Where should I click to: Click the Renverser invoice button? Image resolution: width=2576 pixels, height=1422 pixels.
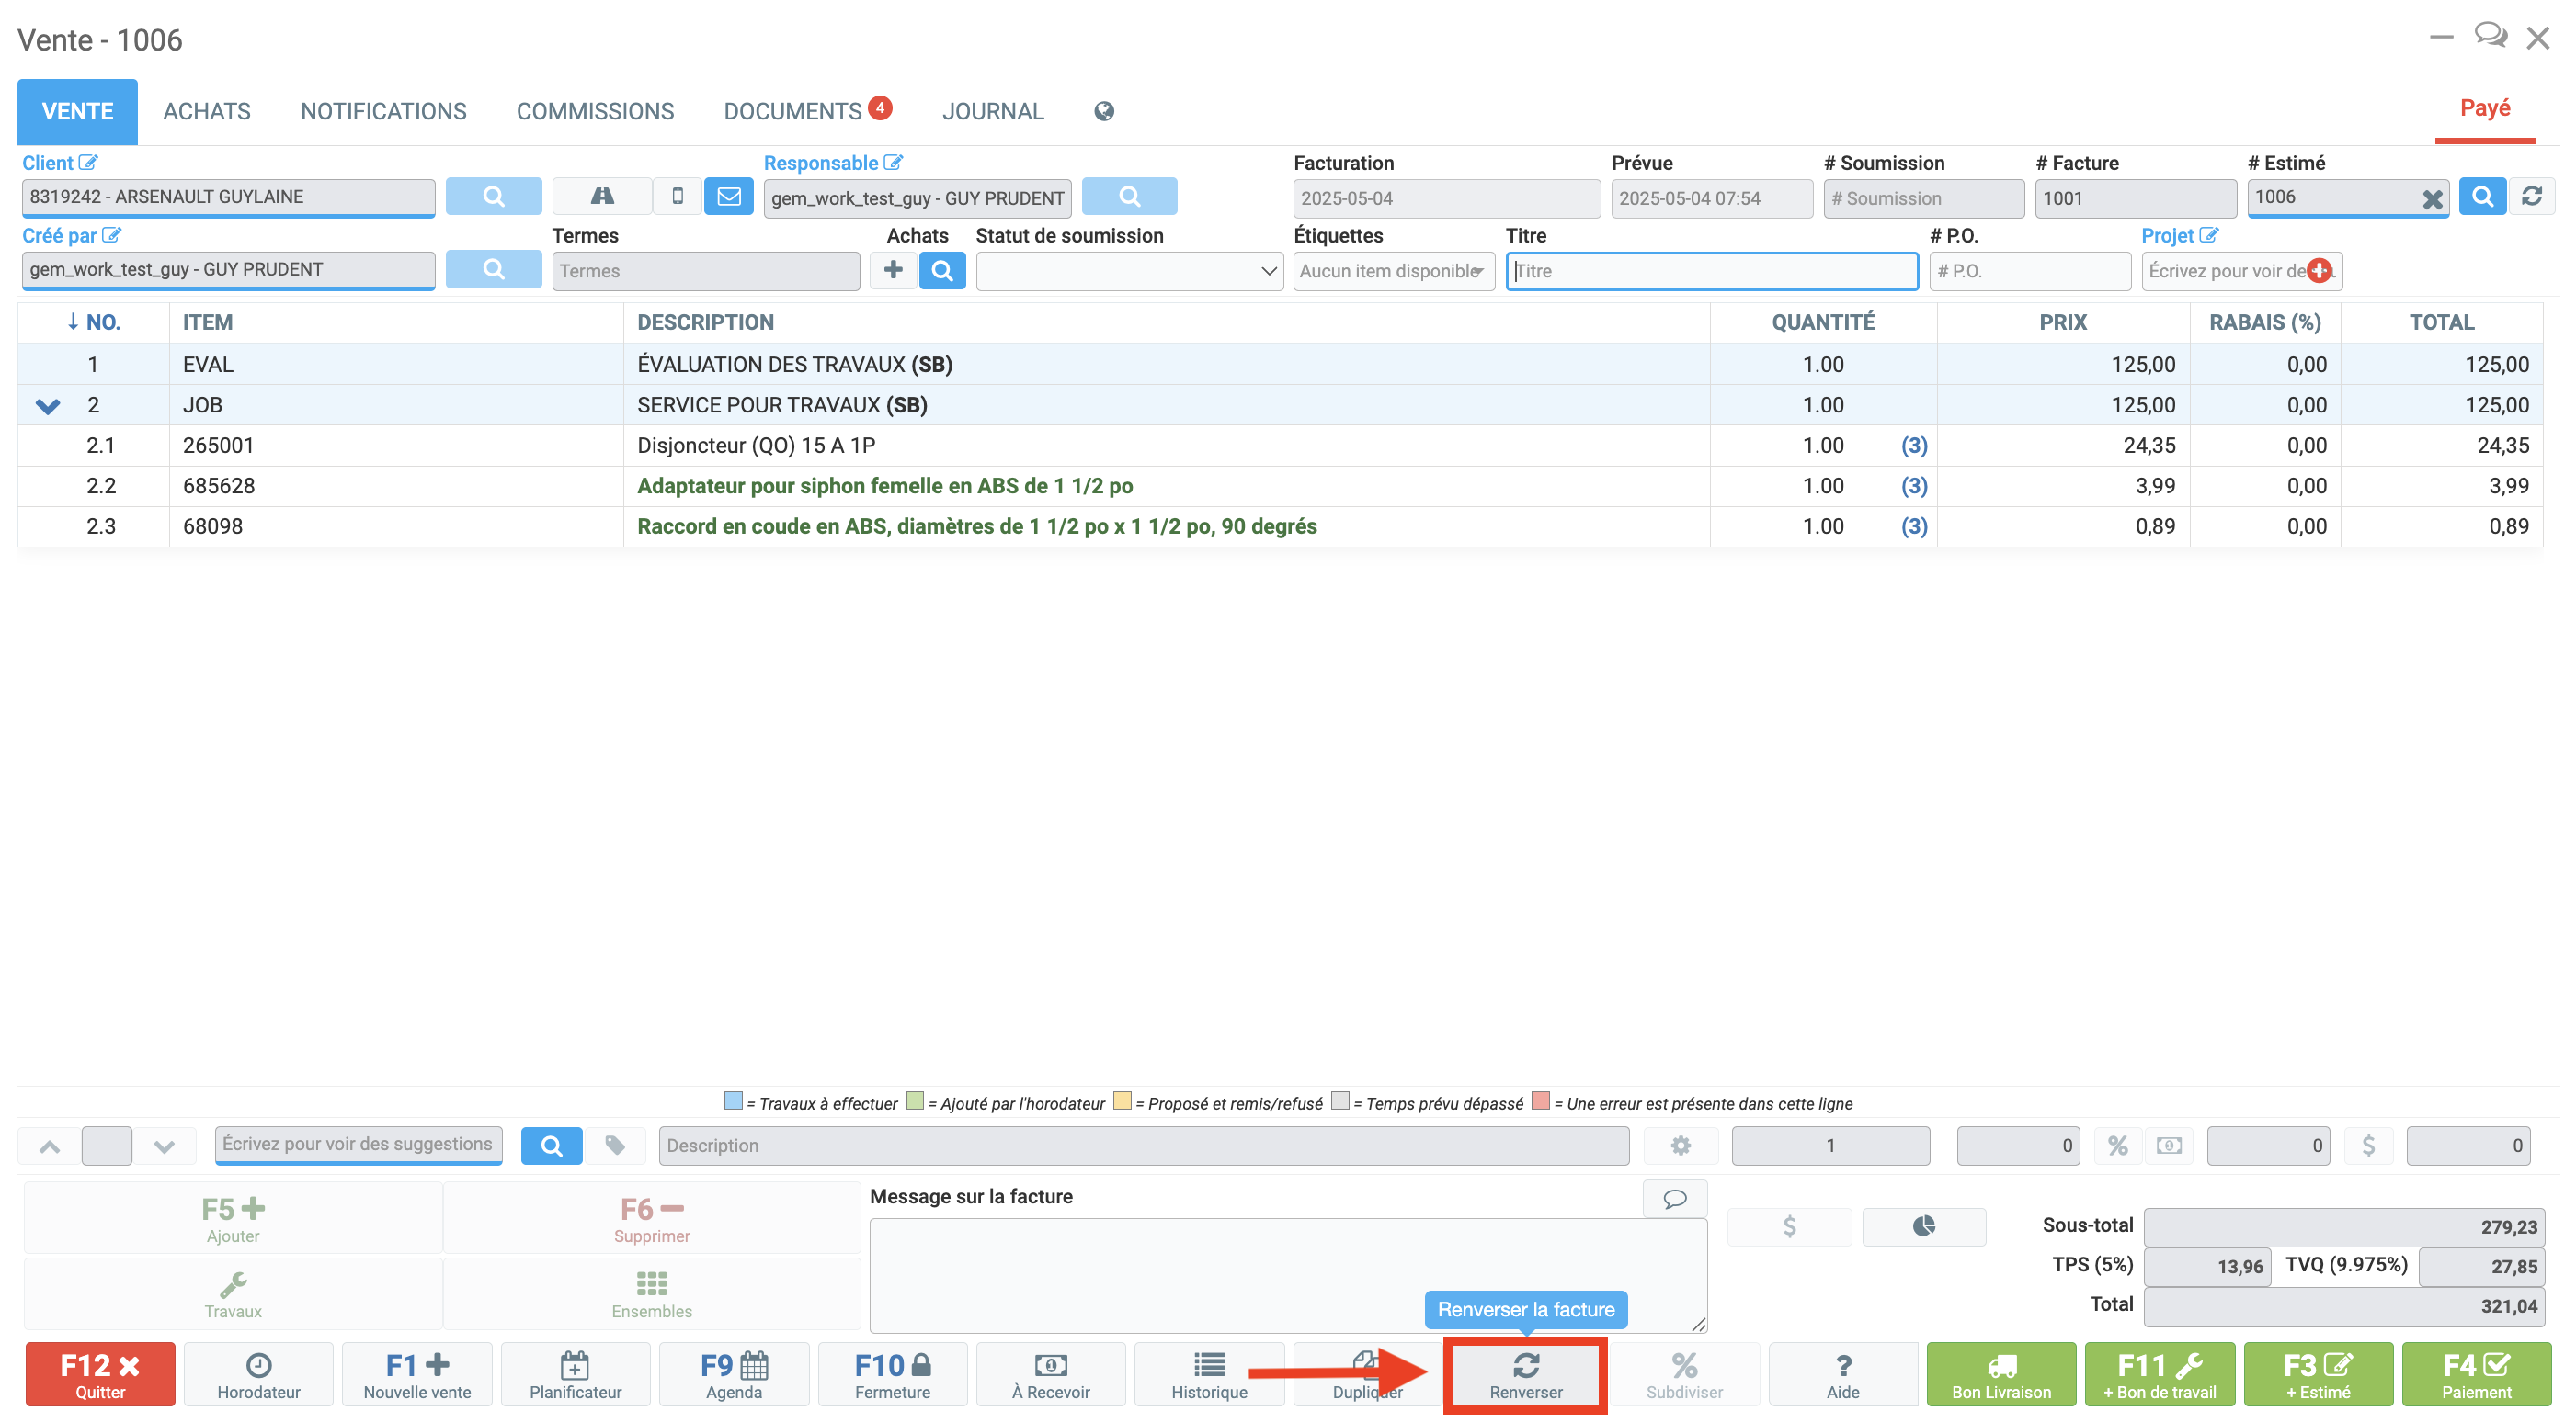1525,1375
